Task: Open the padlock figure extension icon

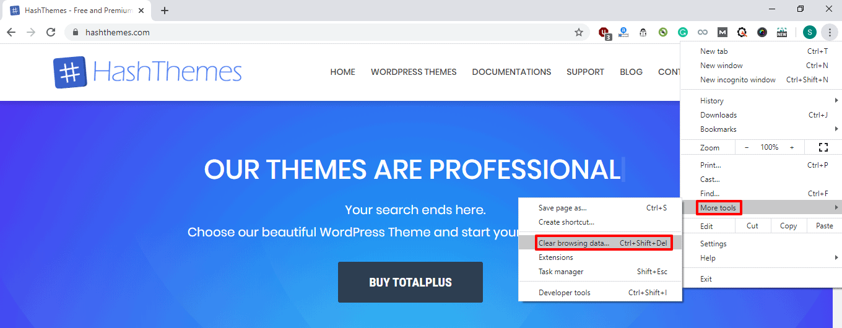Action: [x=643, y=32]
